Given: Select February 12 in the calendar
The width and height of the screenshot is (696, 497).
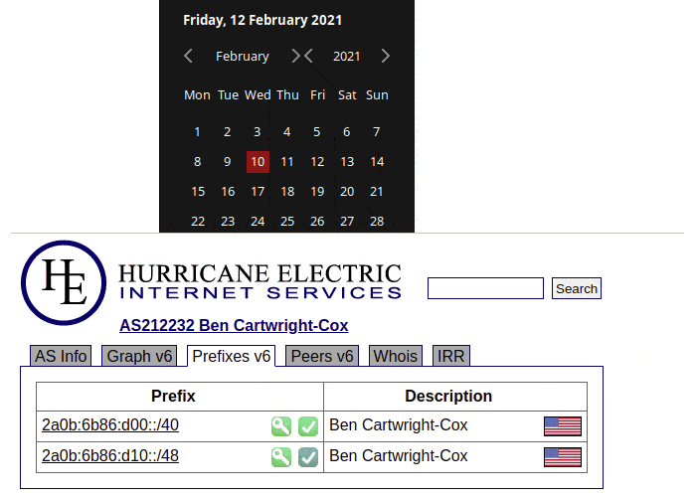Looking at the screenshot, I should (317, 161).
